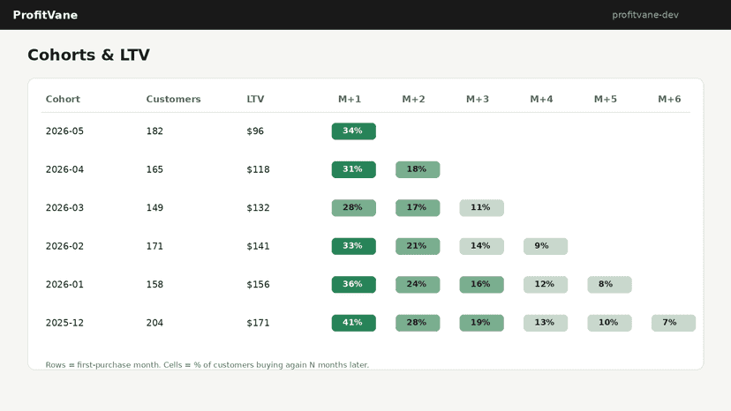
Task: Click the 17% retention cell
Action: (x=418, y=207)
